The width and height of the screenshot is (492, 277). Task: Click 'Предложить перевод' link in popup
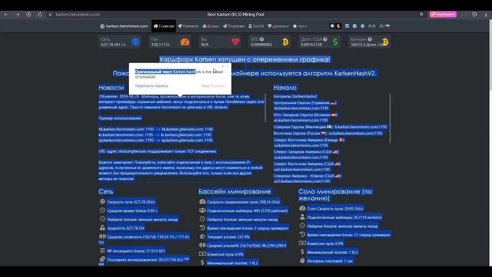pyautogui.click(x=151, y=86)
